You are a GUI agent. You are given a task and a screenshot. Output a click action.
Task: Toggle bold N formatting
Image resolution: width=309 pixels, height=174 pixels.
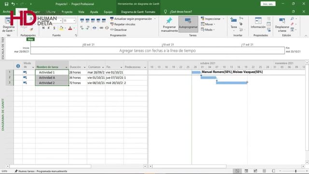click(x=43, y=28)
